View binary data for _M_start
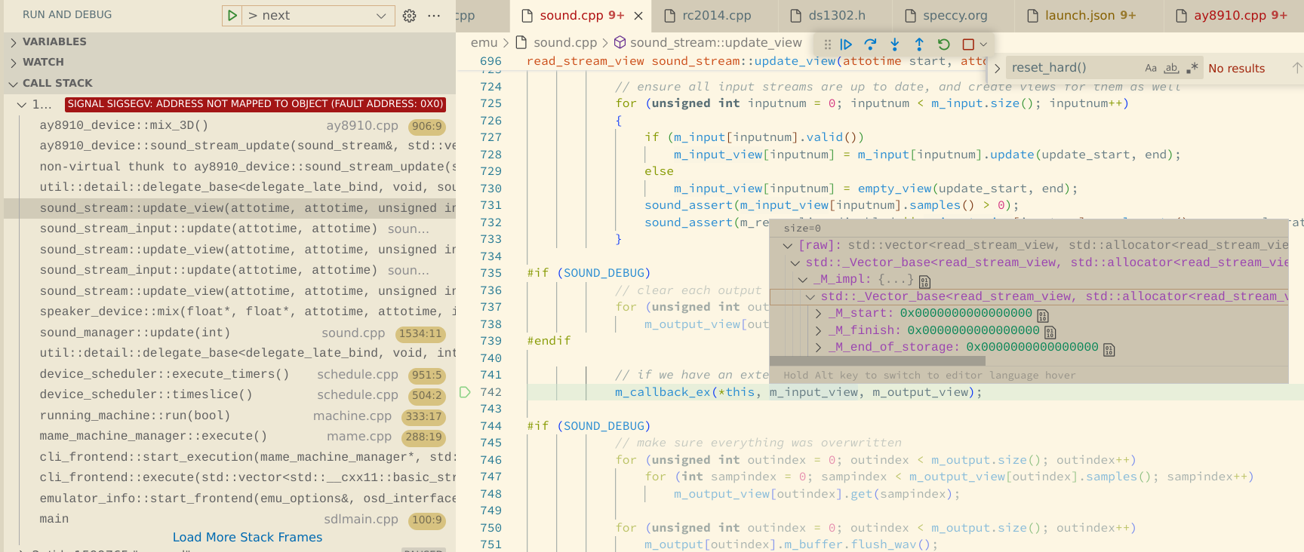Image resolution: width=1304 pixels, height=552 pixels. click(x=1043, y=315)
